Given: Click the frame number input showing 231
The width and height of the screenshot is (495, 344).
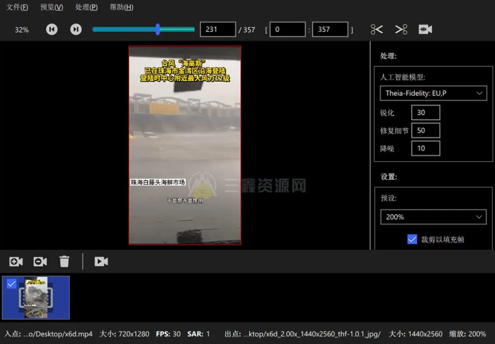Looking at the screenshot, I should [218, 29].
